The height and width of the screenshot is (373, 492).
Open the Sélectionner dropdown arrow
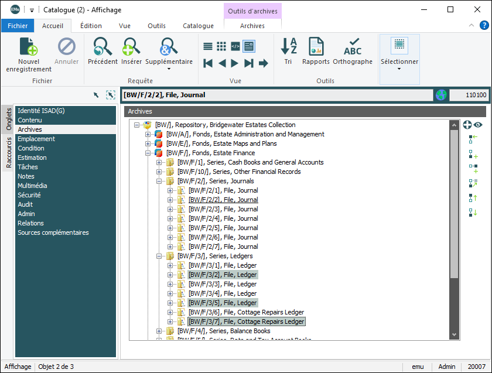pos(399,69)
